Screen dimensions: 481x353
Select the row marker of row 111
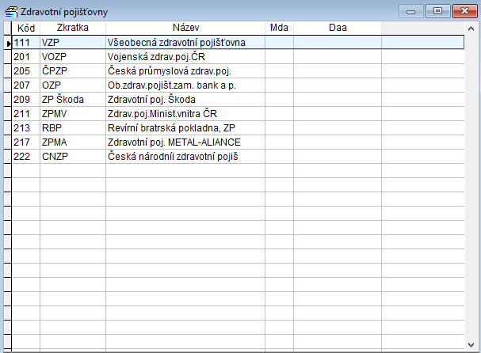click(x=8, y=43)
